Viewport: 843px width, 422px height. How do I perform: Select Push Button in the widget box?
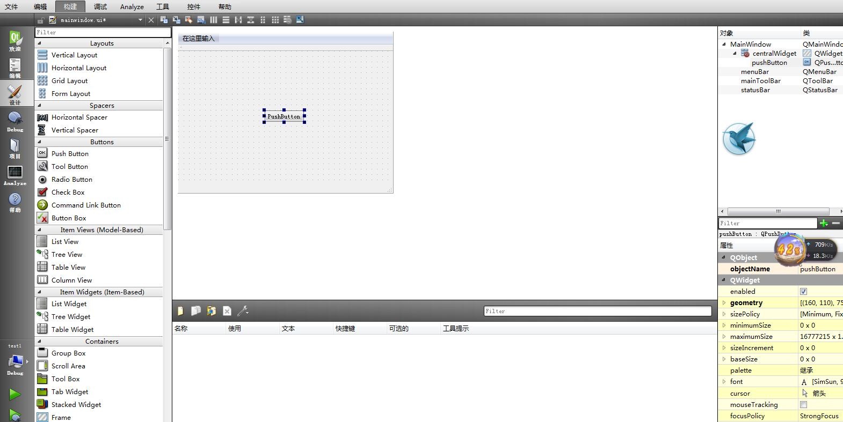point(70,154)
